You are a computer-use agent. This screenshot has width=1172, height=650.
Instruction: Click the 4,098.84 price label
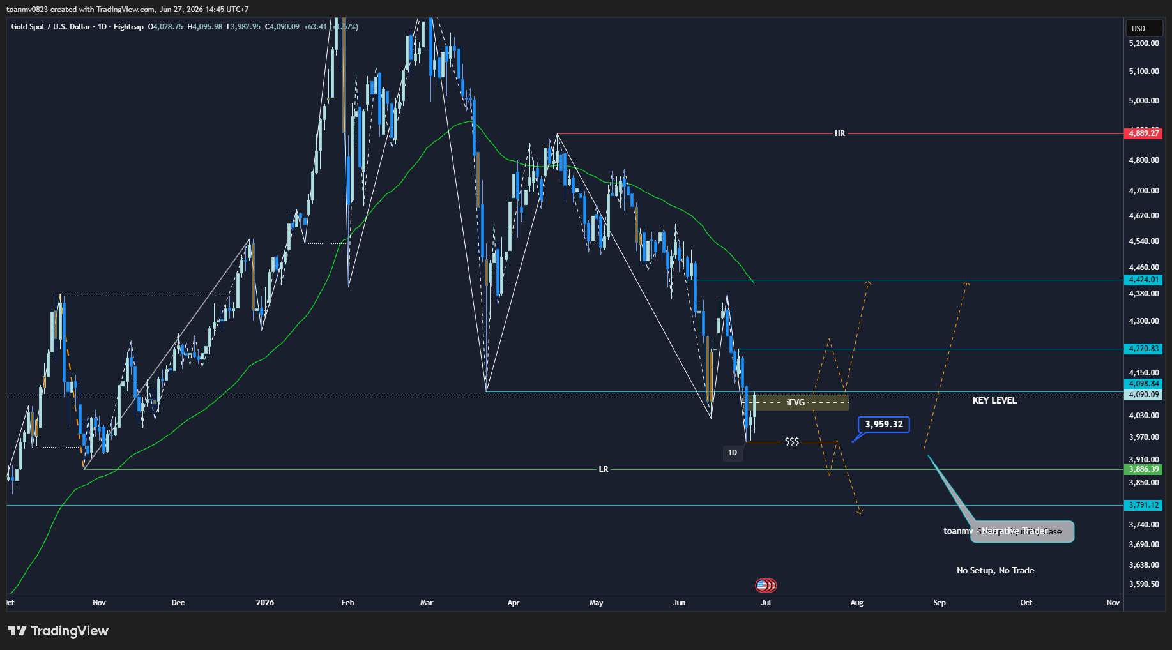pyautogui.click(x=1143, y=384)
